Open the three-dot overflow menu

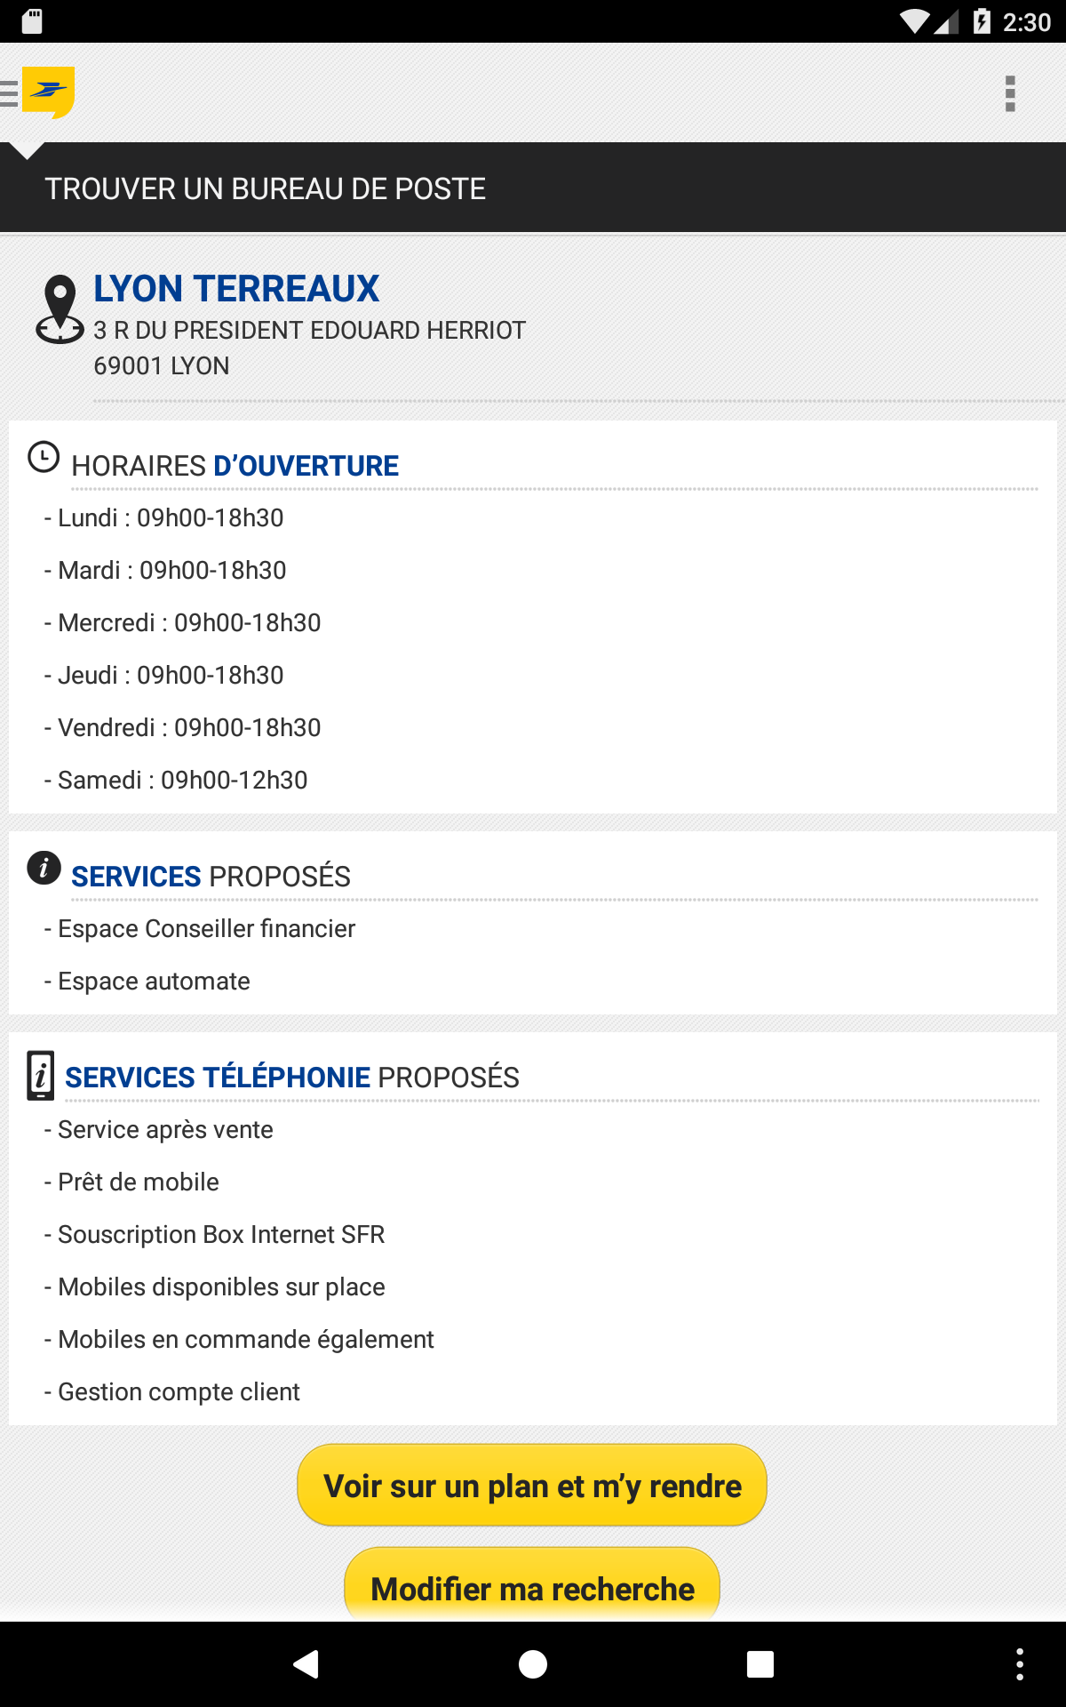point(1009,93)
